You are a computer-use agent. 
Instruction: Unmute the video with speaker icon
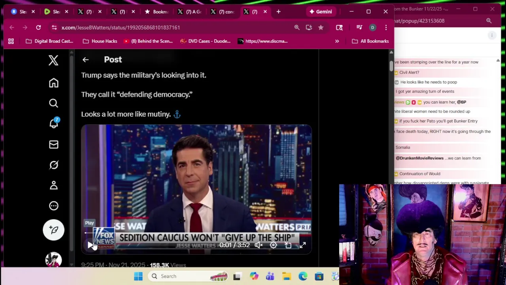[259, 245]
